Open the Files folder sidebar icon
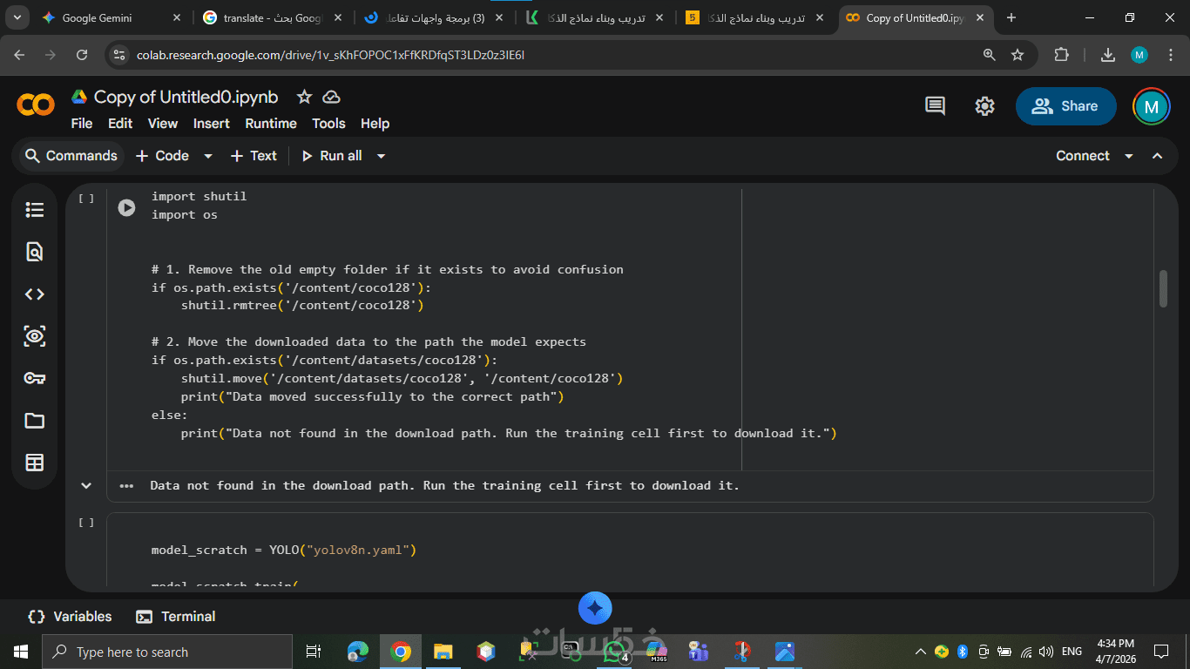Viewport: 1190px width, 669px height. pyautogui.click(x=35, y=421)
